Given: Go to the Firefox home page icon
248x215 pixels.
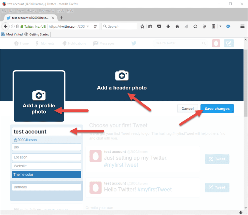Looking at the screenshot, I should point(177,27).
